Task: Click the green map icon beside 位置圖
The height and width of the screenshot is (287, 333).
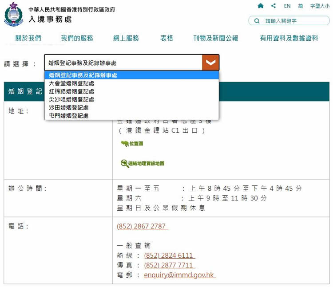Action: coord(125,144)
